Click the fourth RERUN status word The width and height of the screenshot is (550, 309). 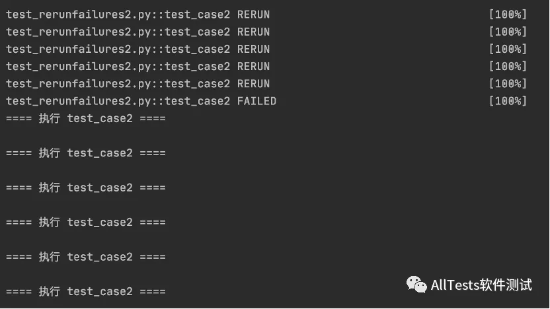click(x=253, y=66)
